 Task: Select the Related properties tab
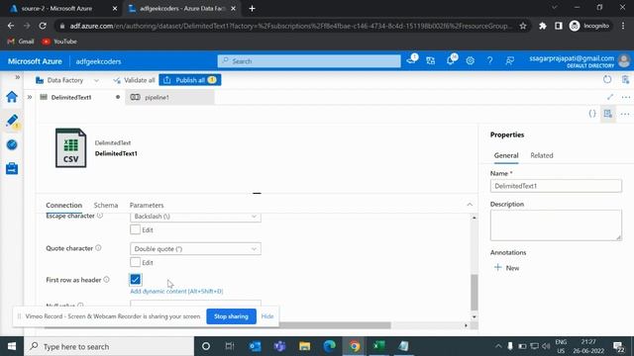(x=542, y=155)
